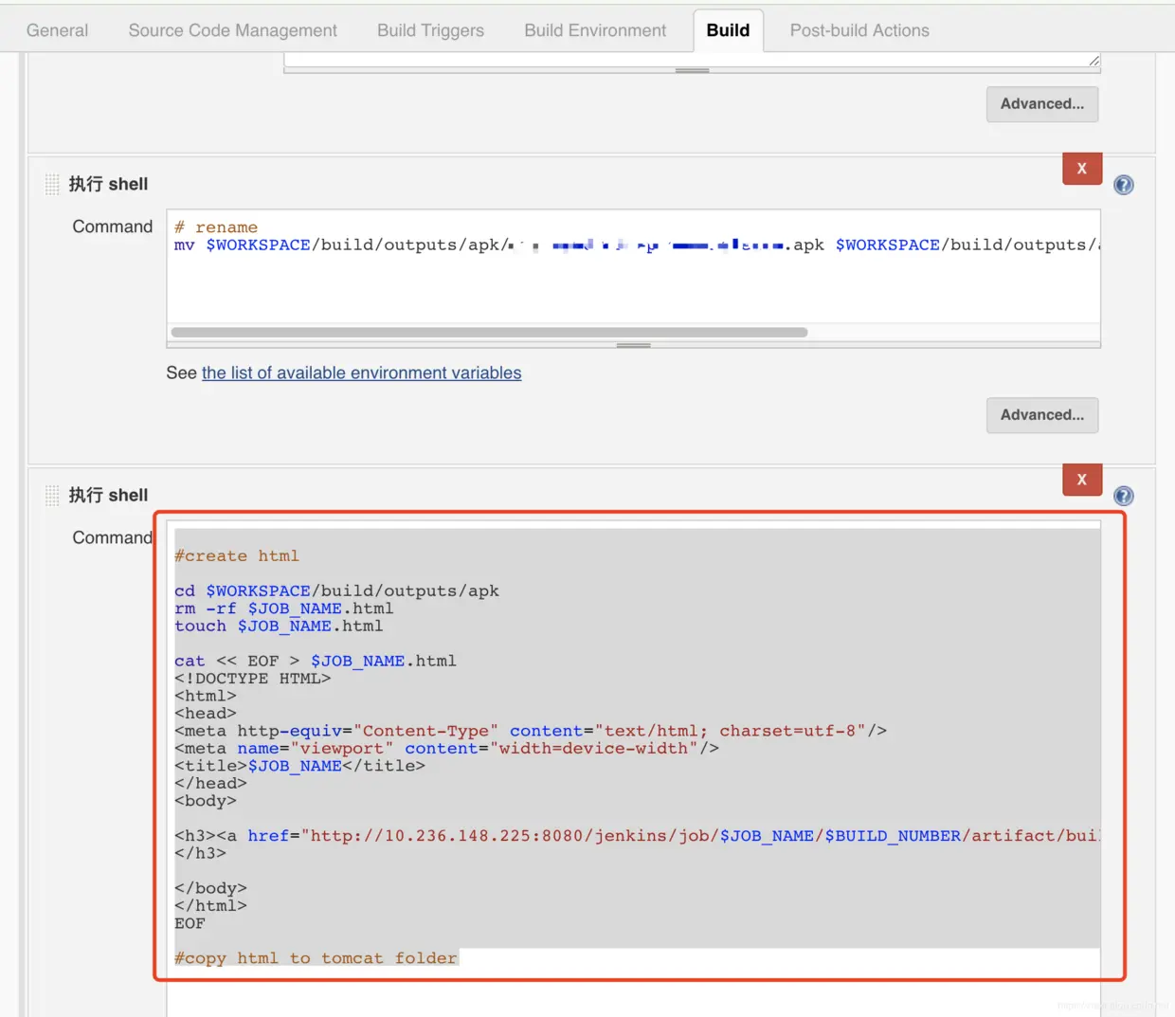1175x1017 pixels.
Task: Open the list of available environment variables link
Action: click(x=361, y=373)
